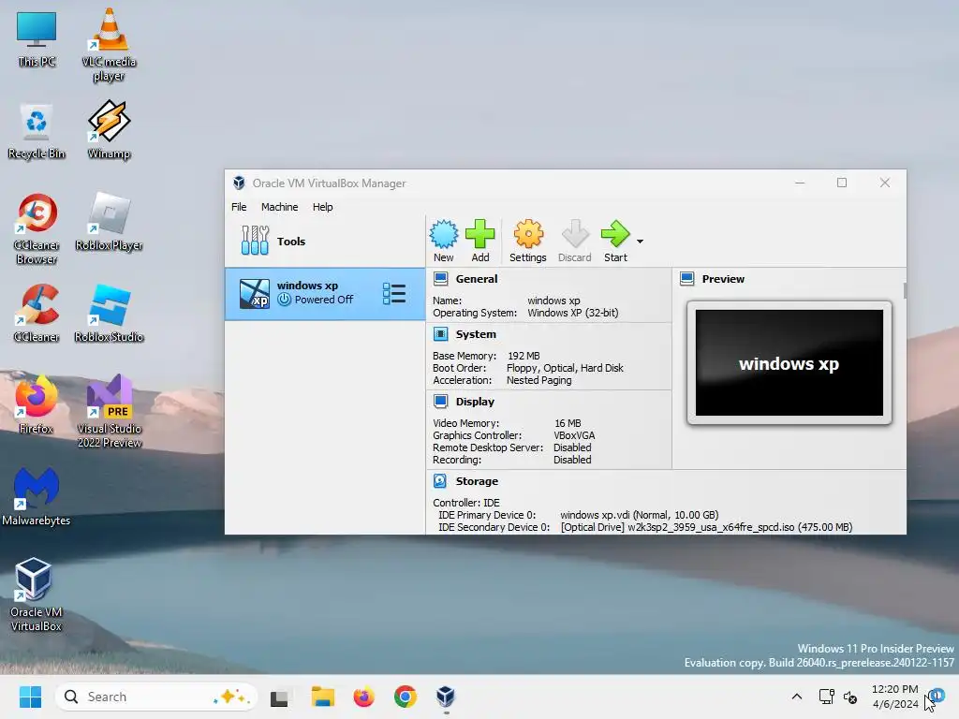Open File Explorer from the taskbar
The image size is (959, 719).
point(322,697)
